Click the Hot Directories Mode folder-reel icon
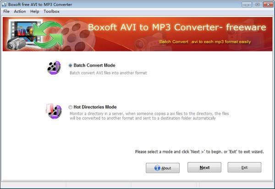This screenshot has height=189, width=275. (x=54, y=111)
